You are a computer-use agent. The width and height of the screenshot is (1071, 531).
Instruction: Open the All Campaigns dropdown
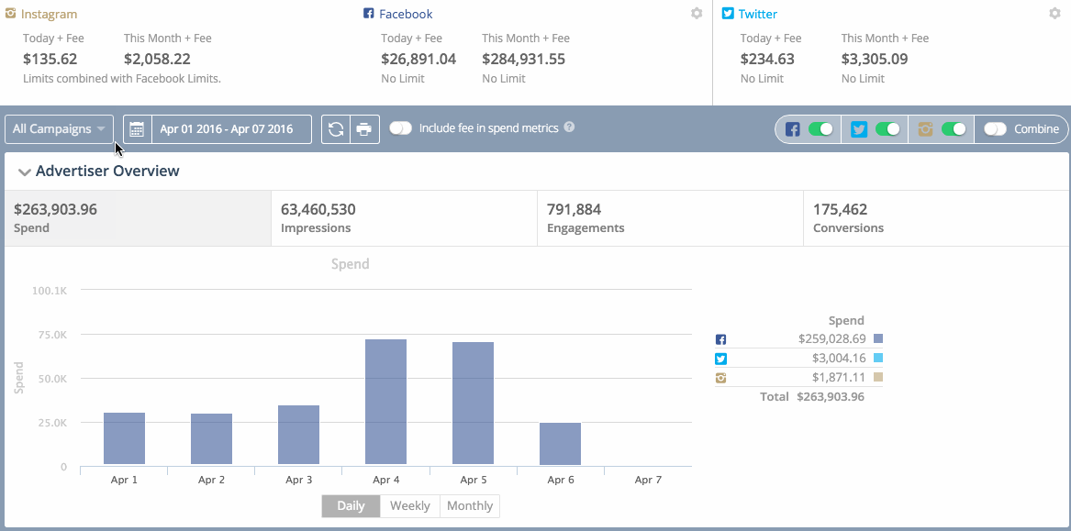pos(58,128)
